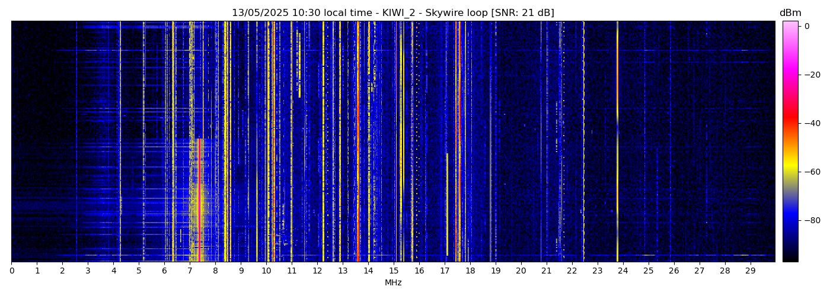Click the x-axis tick label 21
Screen dimensions: 830x296
pos(546,271)
